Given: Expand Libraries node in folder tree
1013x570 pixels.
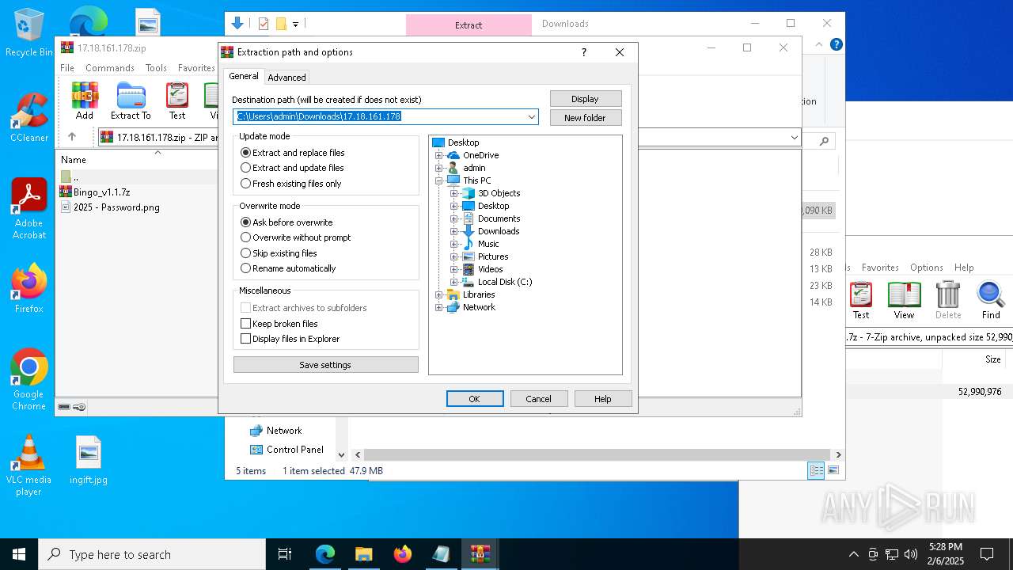Looking at the screenshot, I should (x=439, y=294).
